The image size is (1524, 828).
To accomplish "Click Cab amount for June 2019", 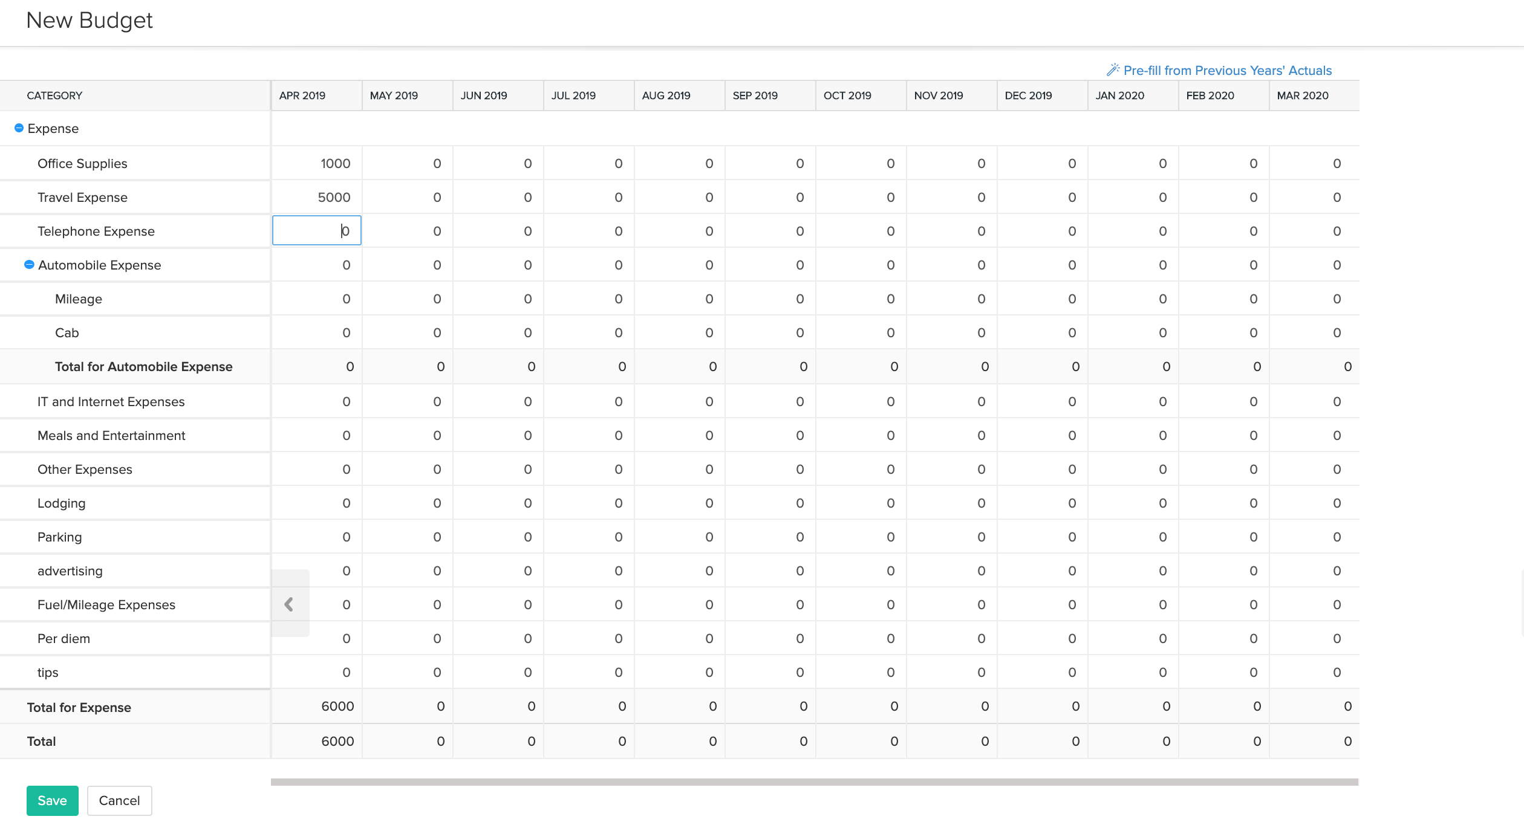I will [x=498, y=333].
